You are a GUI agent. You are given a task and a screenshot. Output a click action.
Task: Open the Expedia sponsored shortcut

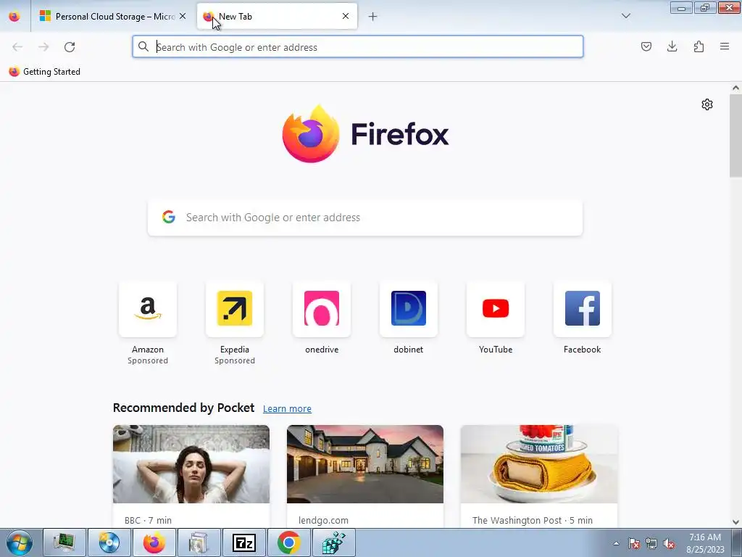click(x=235, y=323)
